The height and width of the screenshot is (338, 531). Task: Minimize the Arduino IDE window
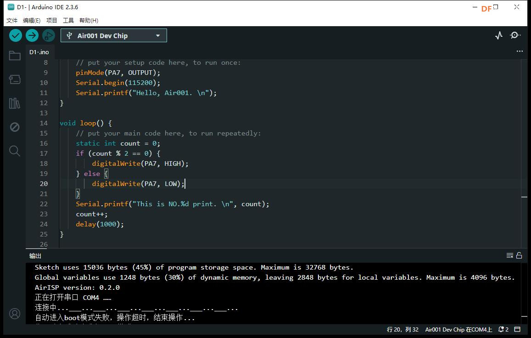[x=475, y=7]
